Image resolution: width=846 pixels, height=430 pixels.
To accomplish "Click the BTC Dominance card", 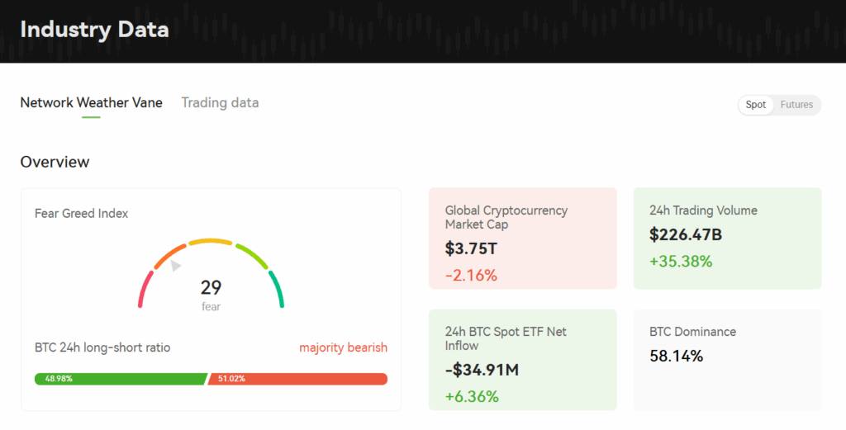I will pyautogui.click(x=727, y=360).
